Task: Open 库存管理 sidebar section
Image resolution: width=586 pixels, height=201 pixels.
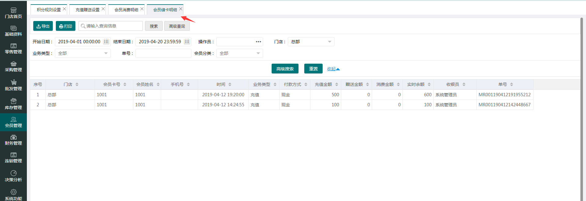Action: (x=13, y=104)
